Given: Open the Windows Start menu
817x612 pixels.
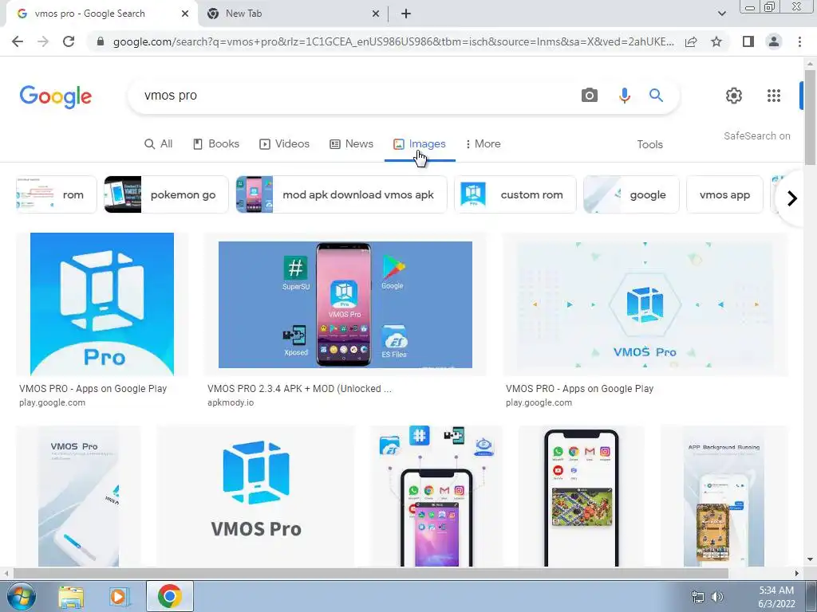Looking at the screenshot, I should click(x=21, y=597).
